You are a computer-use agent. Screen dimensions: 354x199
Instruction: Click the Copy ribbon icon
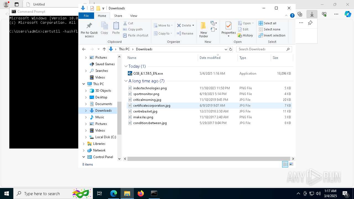(104, 28)
